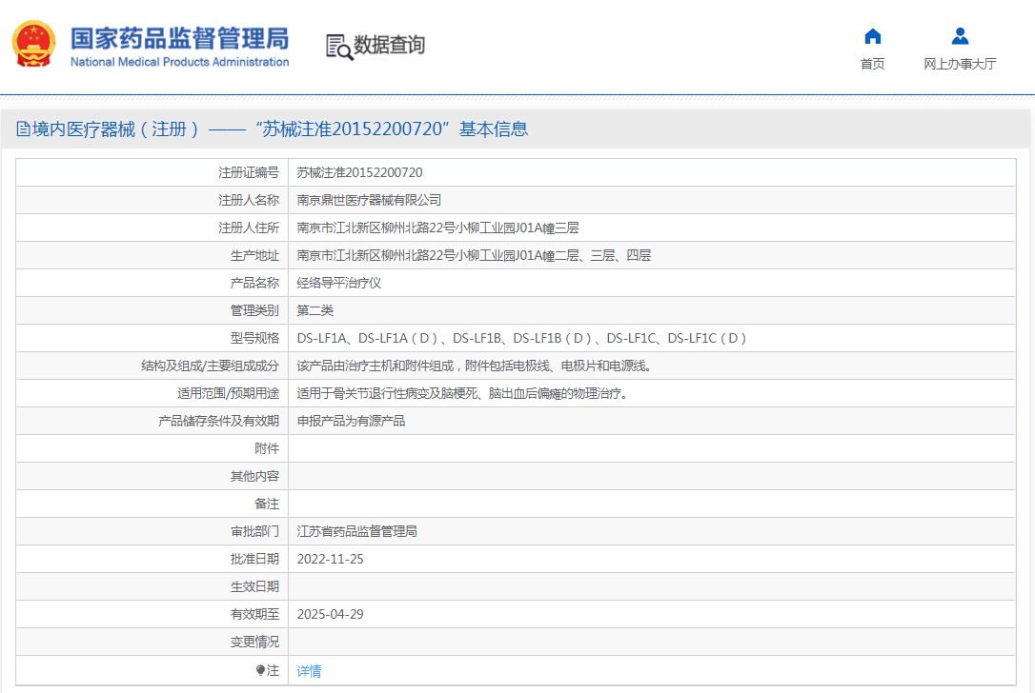Select approval date 2022-11-25
The height and width of the screenshot is (693, 1035).
tap(330, 559)
